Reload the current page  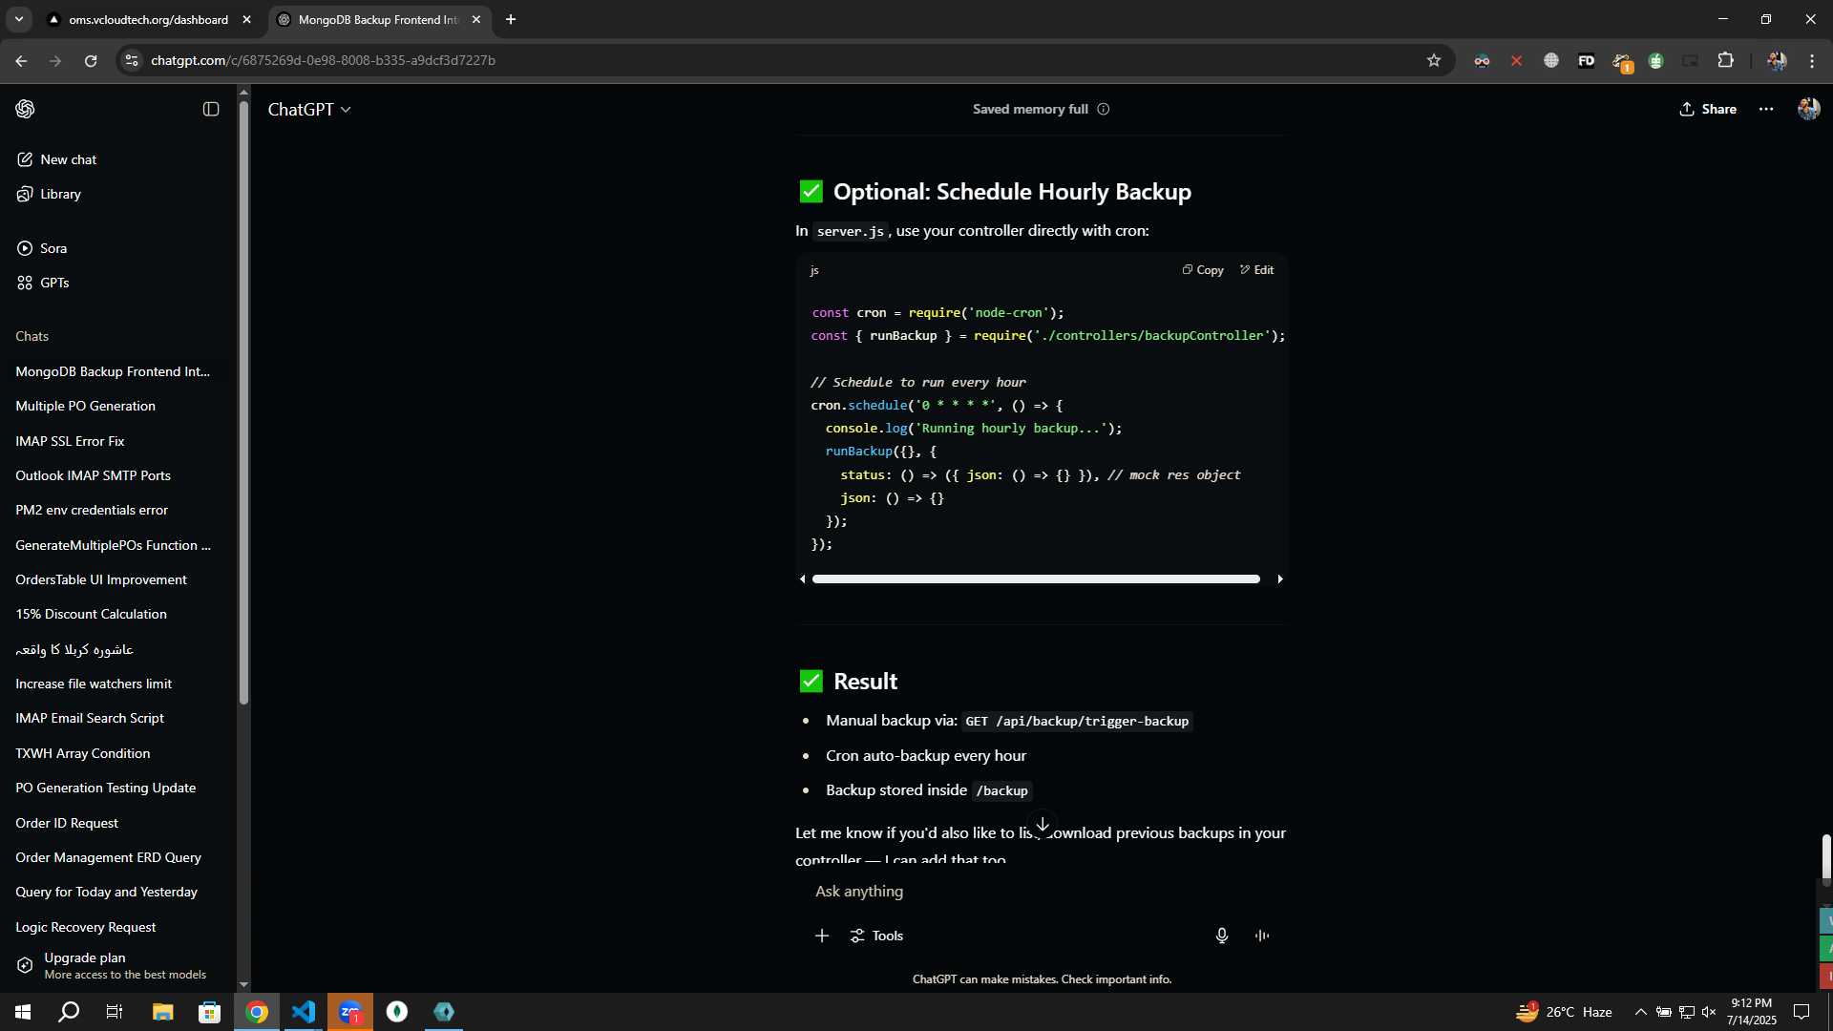click(x=91, y=60)
